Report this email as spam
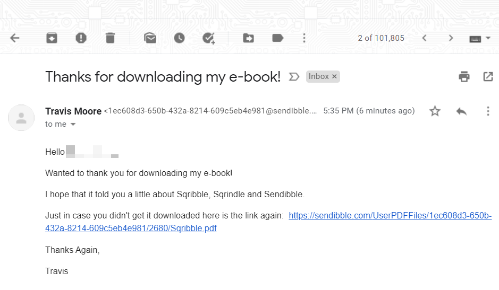Image resolution: width=499 pixels, height=290 pixels. (81, 38)
